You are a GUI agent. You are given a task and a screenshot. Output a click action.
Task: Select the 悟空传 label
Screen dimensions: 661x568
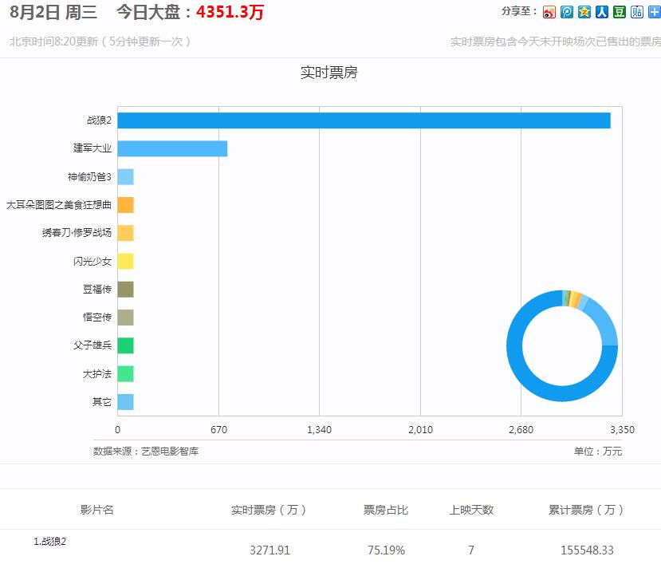click(97, 317)
